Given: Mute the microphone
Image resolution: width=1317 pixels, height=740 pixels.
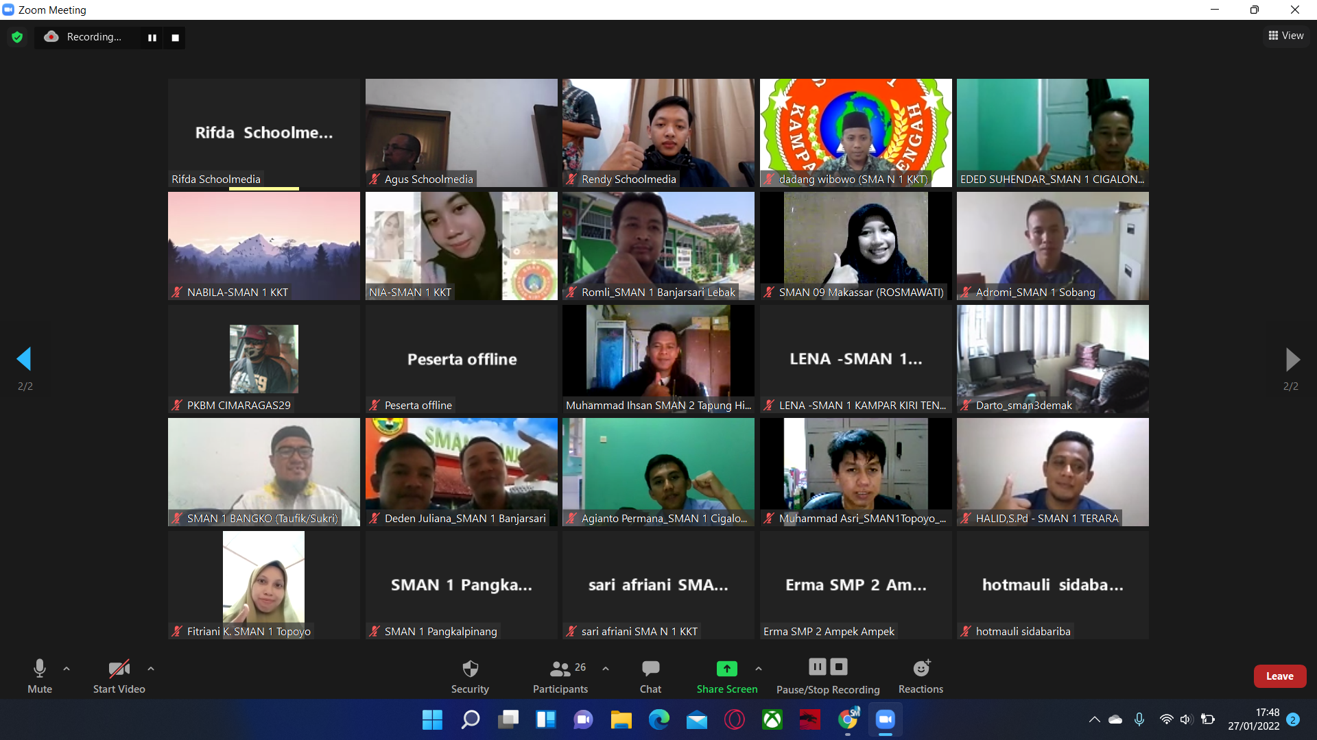Looking at the screenshot, I should tap(40, 676).
